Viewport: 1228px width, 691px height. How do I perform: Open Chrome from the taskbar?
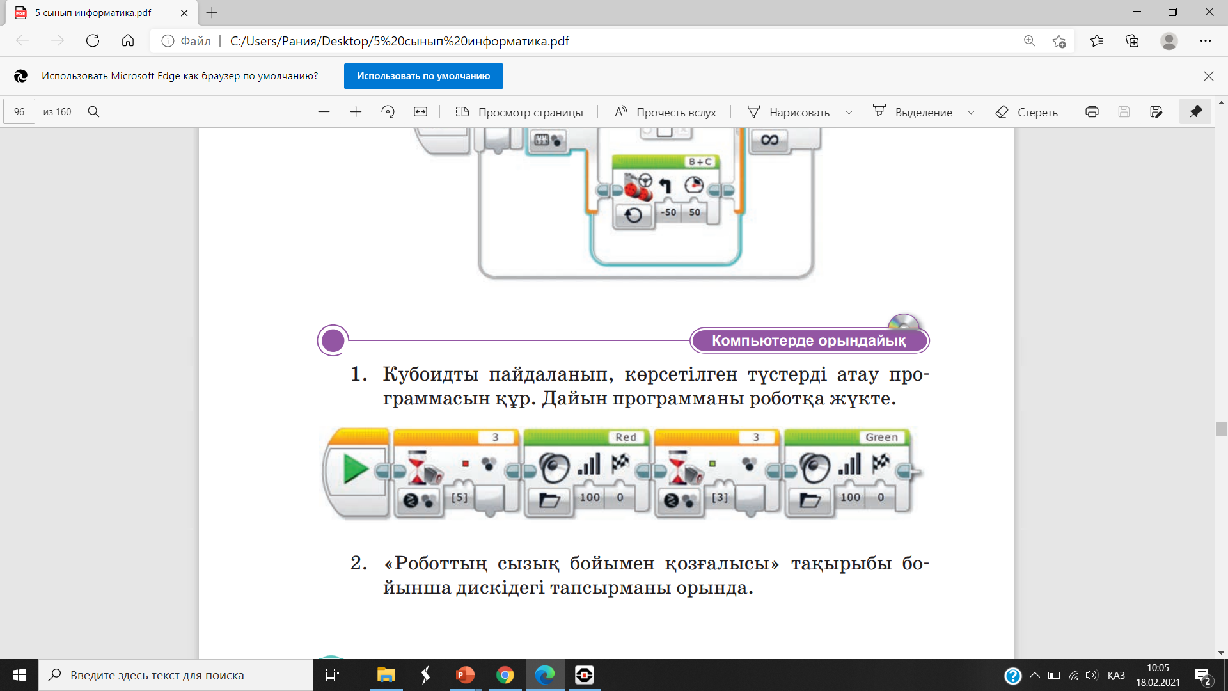tap(505, 675)
